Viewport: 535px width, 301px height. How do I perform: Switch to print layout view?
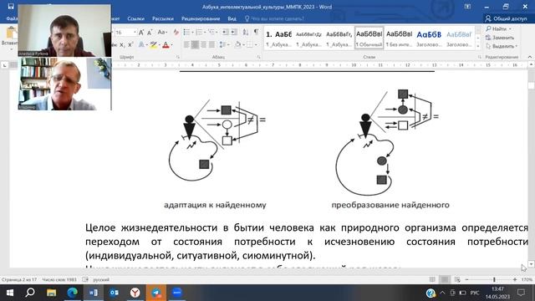(445, 279)
